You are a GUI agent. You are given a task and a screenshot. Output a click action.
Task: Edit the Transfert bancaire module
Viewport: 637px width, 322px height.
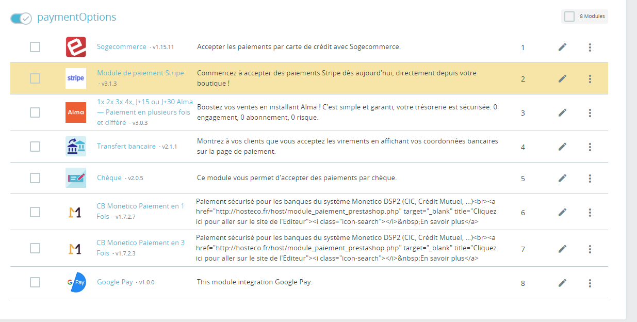coord(562,147)
